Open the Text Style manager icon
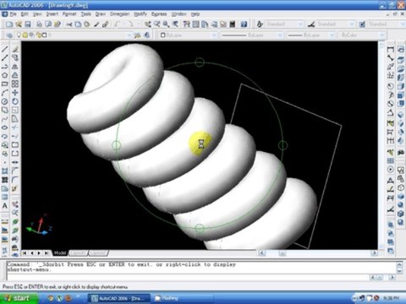406x304 pixels. [x=260, y=24]
